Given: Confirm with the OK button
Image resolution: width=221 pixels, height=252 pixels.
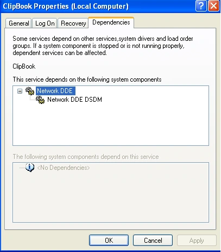Looking at the screenshot, I should click(109, 241).
